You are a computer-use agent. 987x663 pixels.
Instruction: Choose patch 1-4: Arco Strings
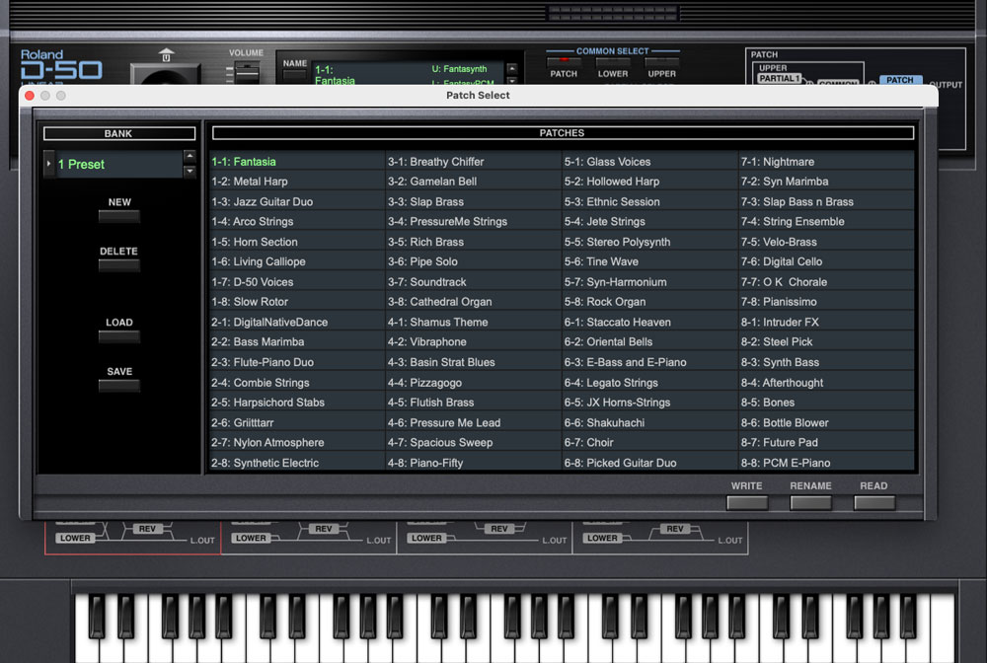[296, 221]
